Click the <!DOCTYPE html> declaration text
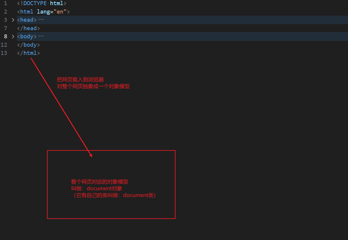The width and height of the screenshot is (348, 240). point(42,3)
